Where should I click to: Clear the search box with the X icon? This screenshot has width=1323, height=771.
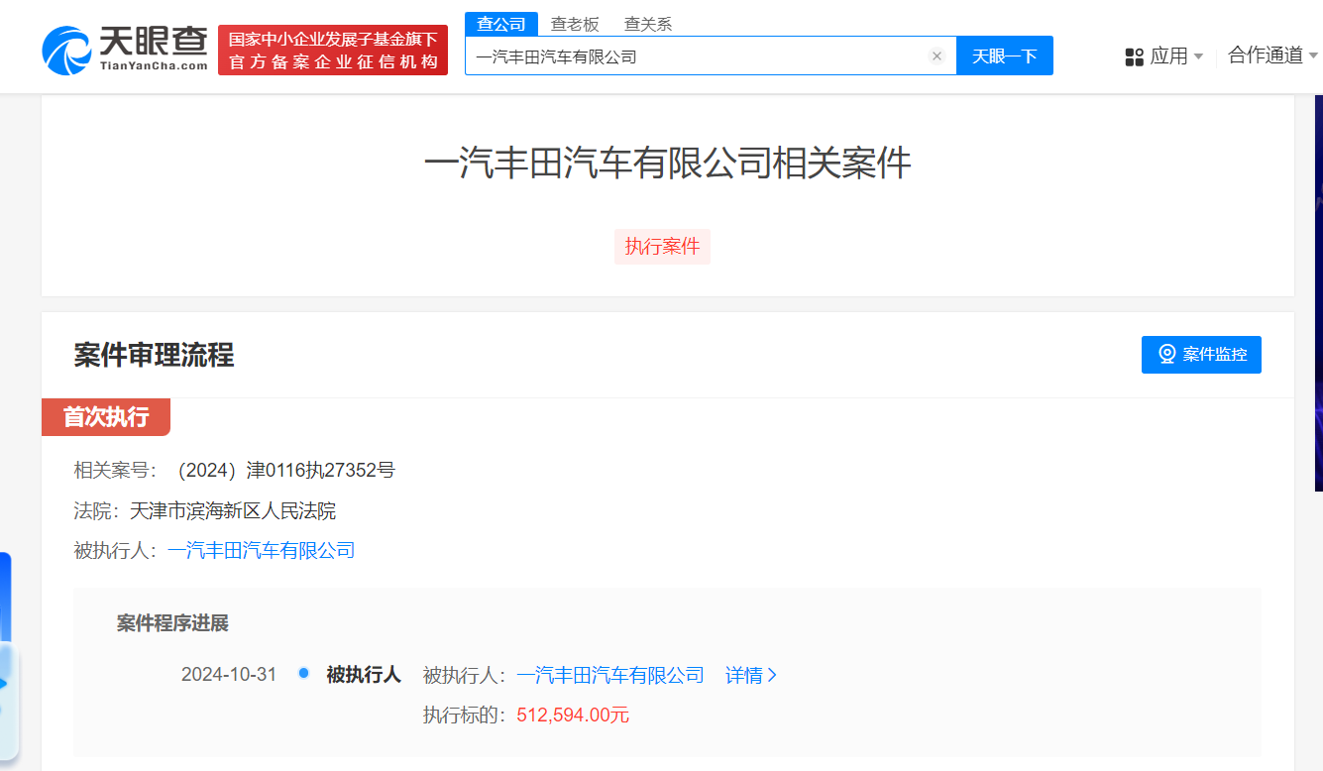[937, 56]
